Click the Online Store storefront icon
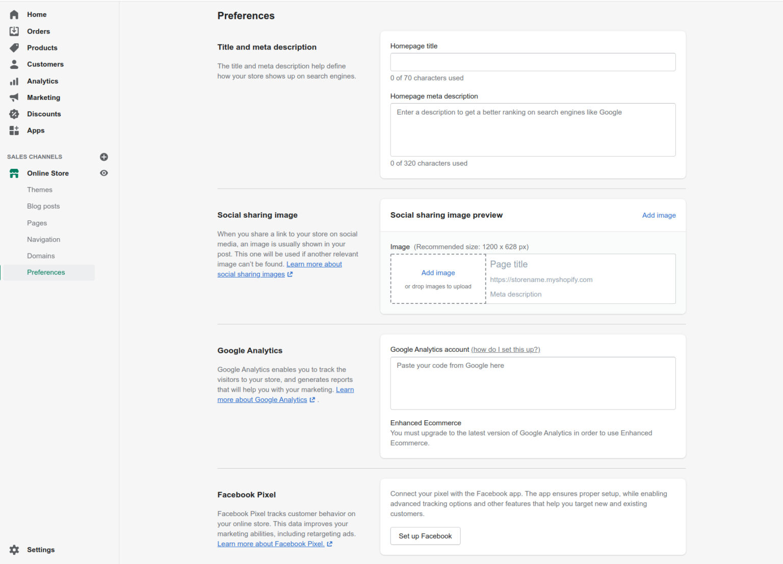The width and height of the screenshot is (783, 564). point(14,173)
